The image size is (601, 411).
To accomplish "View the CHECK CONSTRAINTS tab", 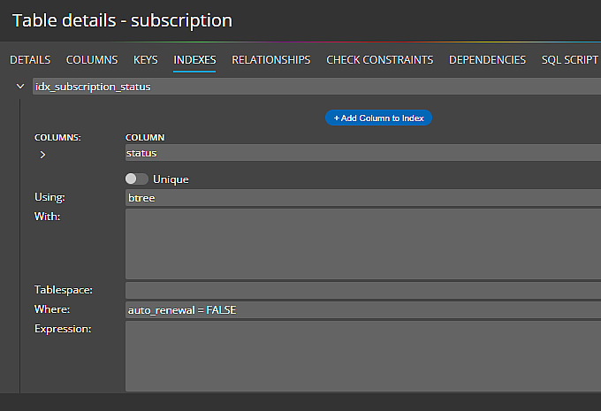I will tap(379, 60).
